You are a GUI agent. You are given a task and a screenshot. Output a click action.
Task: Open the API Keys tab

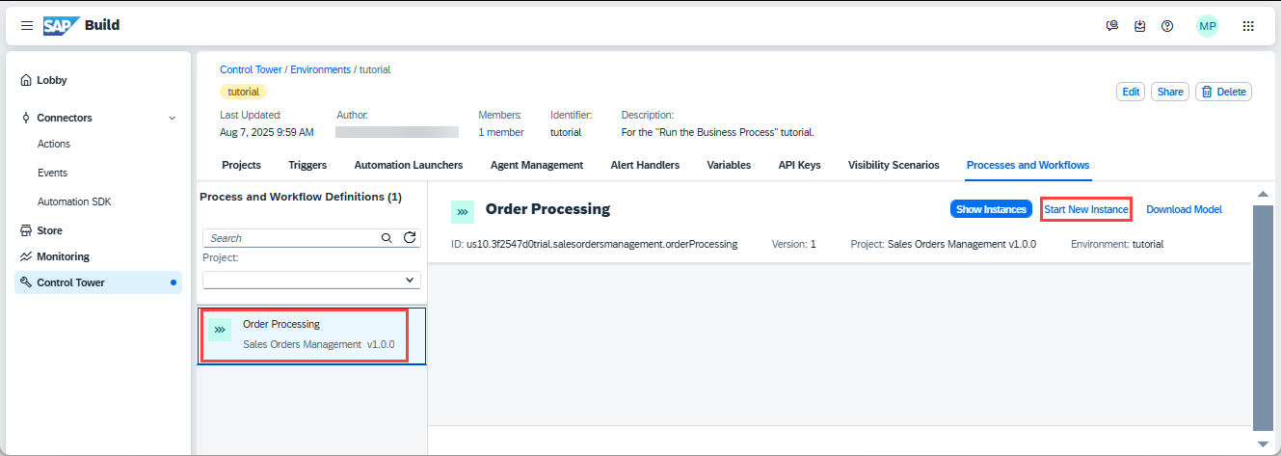[800, 165]
